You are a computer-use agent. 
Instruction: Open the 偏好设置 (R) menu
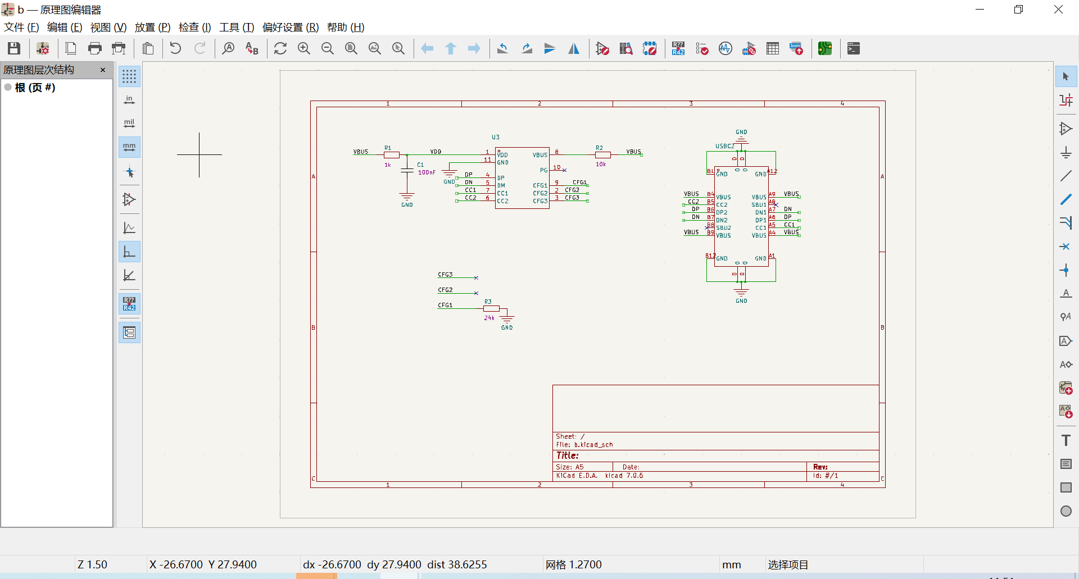click(x=290, y=27)
